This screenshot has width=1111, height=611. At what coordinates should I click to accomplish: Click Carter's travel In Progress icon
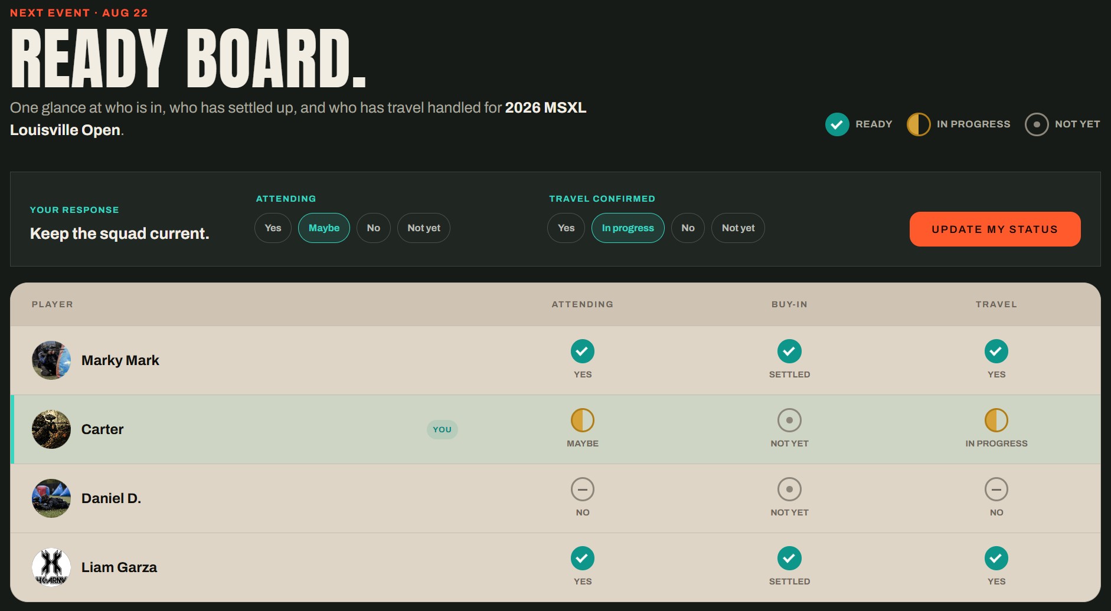[996, 421]
